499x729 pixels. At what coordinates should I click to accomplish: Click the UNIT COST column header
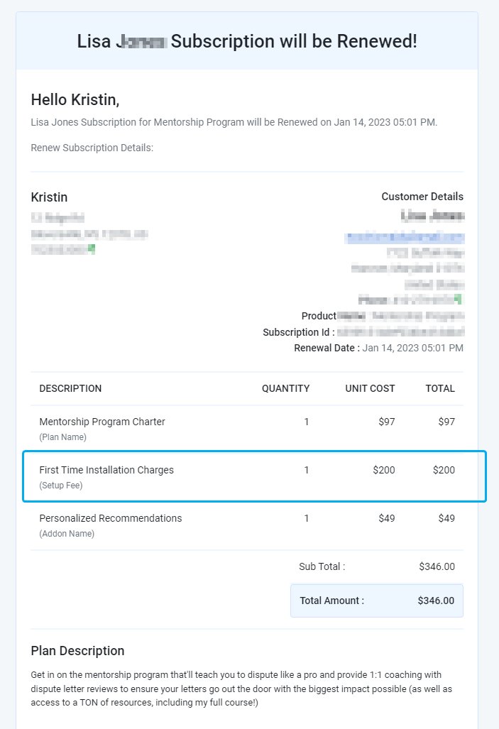(x=370, y=389)
